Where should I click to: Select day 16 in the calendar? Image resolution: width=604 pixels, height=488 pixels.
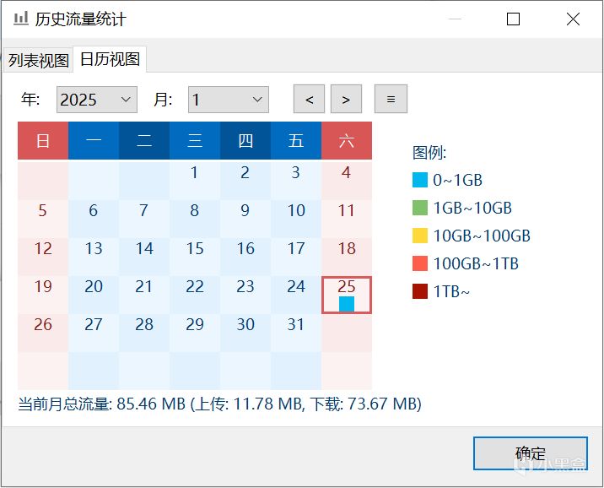point(245,257)
